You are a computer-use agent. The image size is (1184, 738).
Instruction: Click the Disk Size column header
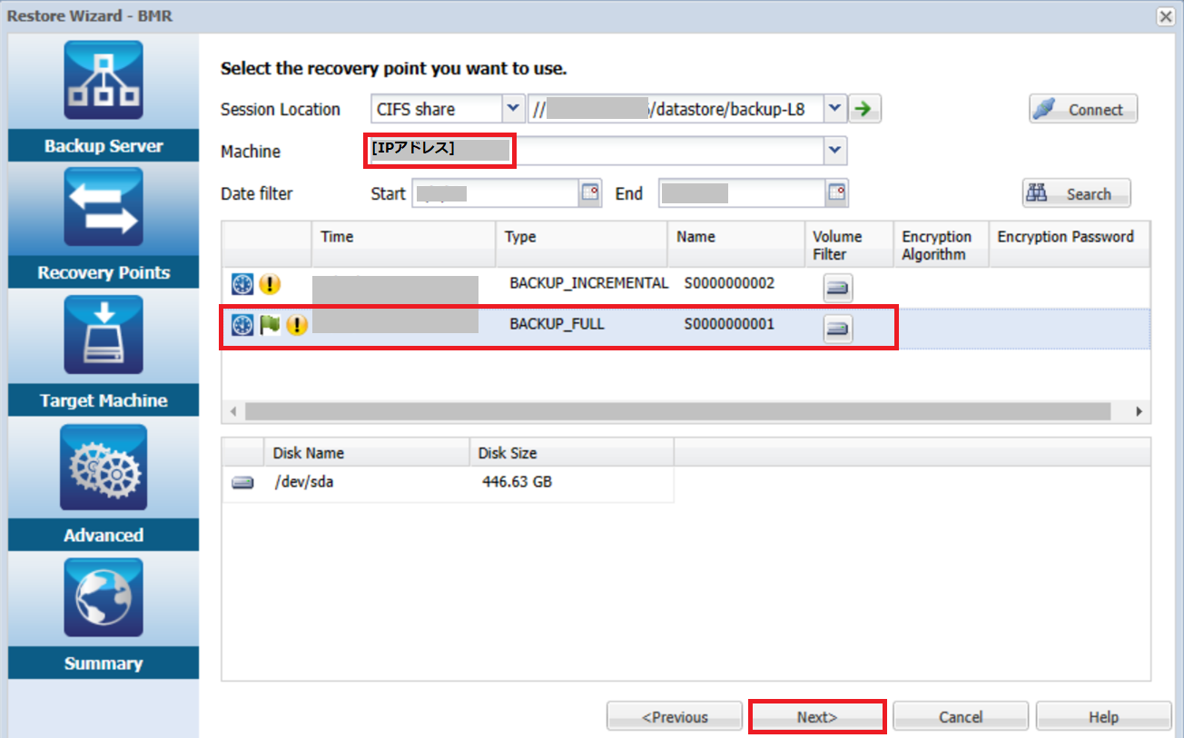click(x=572, y=452)
